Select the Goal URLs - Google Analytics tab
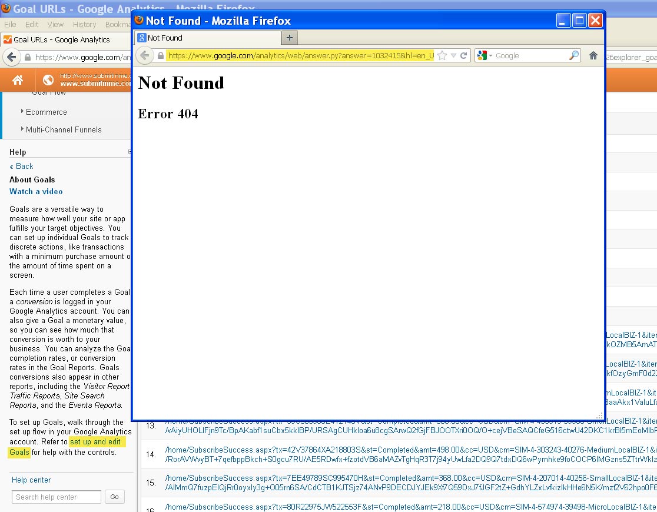Image resolution: width=657 pixels, height=512 pixels. click(66, 39)
